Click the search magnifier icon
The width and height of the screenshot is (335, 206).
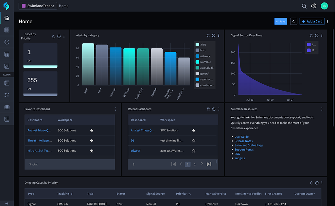[x=304, y=6]
